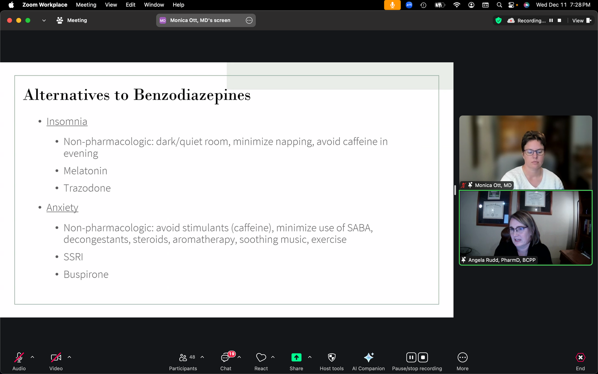Open the Window menu in menu bar
This screenshot has height=374, width=598.
(x=154, y=5)
